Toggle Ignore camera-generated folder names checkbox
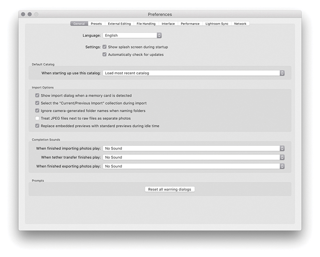The image size is (320, 257). (37, 111)
